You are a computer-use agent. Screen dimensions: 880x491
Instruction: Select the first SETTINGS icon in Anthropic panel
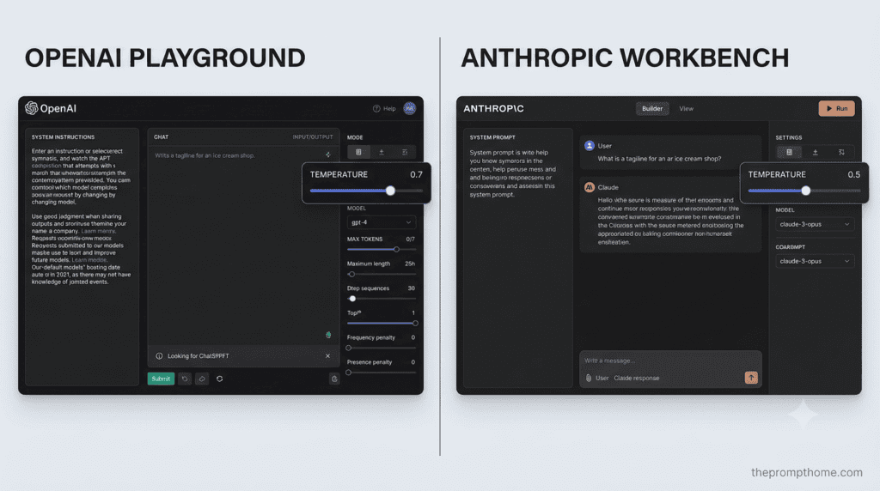coord(789,152)
